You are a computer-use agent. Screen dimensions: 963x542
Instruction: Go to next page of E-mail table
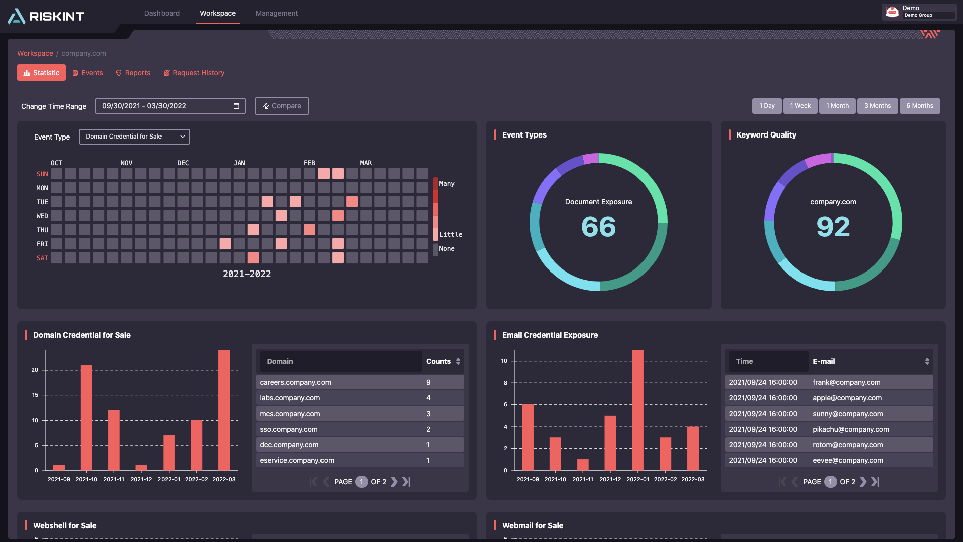[863, 482]
